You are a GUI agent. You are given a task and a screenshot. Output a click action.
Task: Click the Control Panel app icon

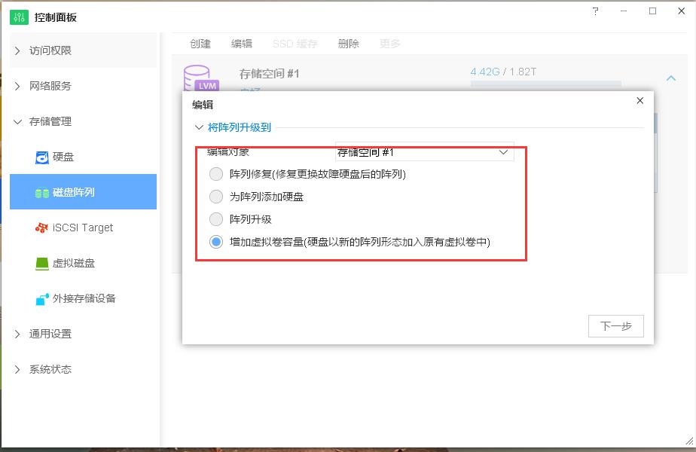(x=19, y=17)
